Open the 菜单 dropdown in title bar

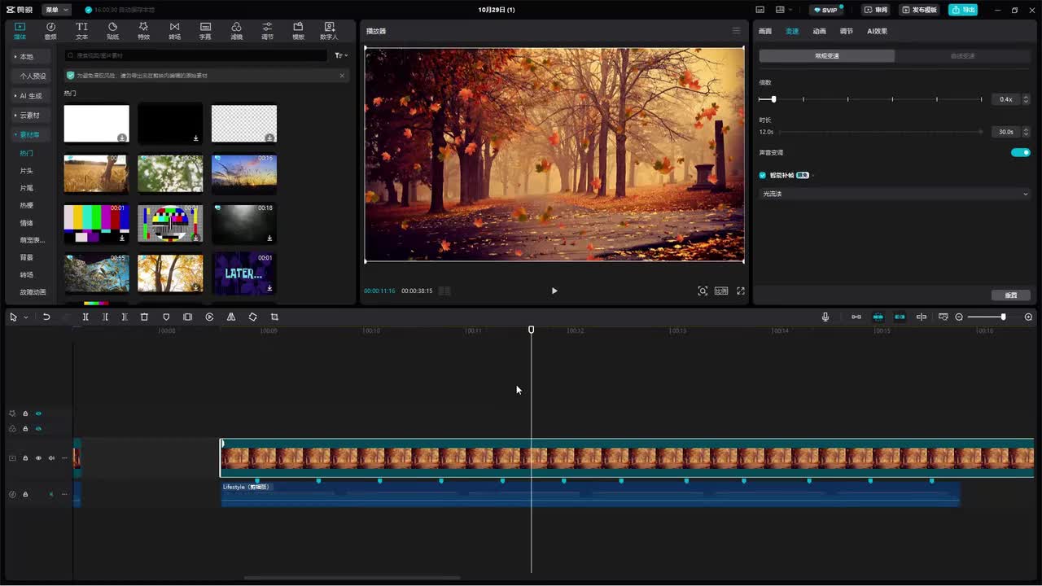click(x=56, y=10)
